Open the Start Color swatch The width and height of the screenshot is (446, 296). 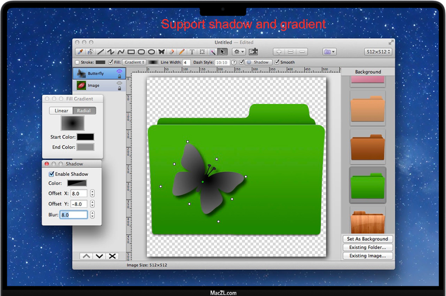click(85, 137)
